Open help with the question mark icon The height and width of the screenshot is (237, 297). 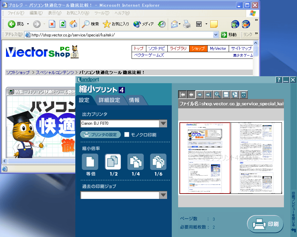(279, 80)
